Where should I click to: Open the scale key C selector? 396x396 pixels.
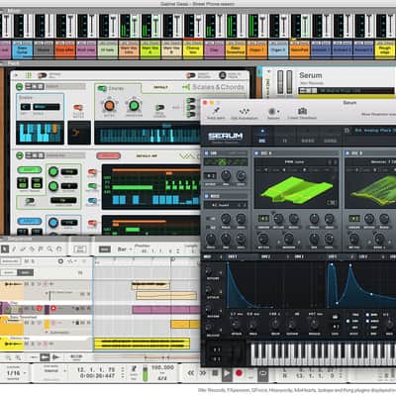click(26, 107)
